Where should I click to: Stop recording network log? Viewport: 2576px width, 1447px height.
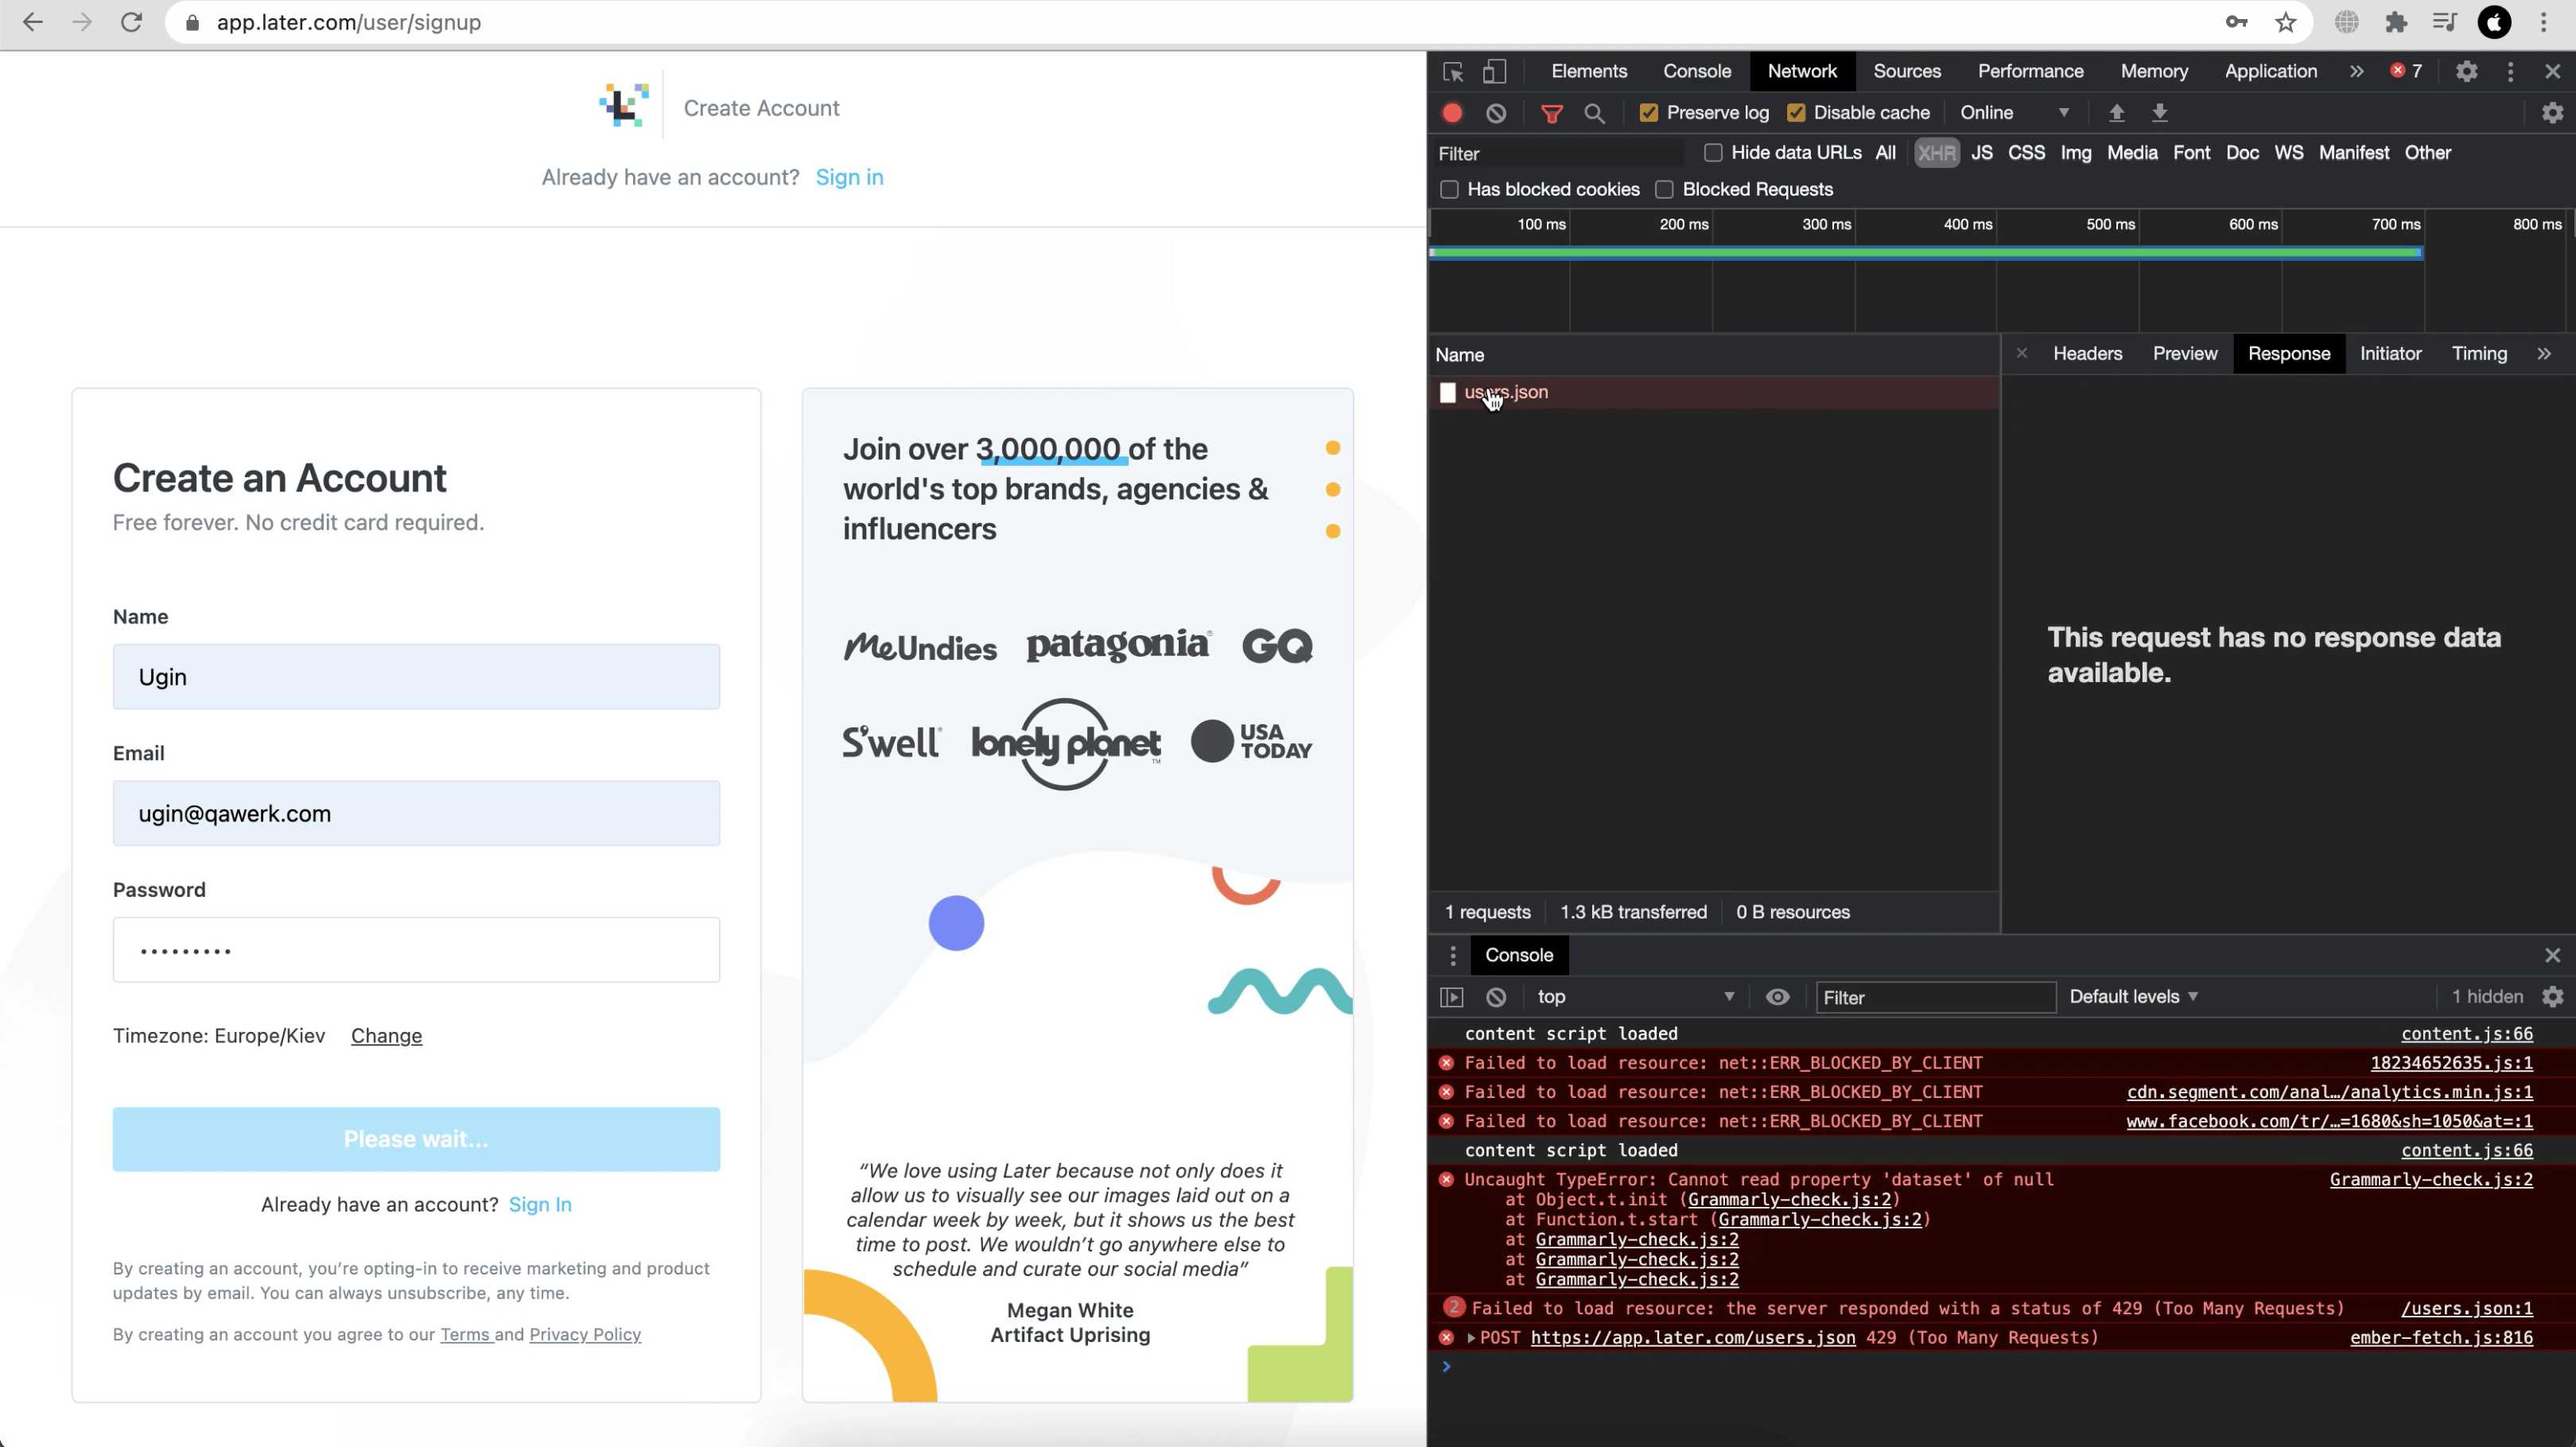pos(1452,113)
